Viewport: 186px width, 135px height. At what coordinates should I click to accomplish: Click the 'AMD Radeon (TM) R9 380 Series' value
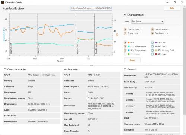[42, 75]
